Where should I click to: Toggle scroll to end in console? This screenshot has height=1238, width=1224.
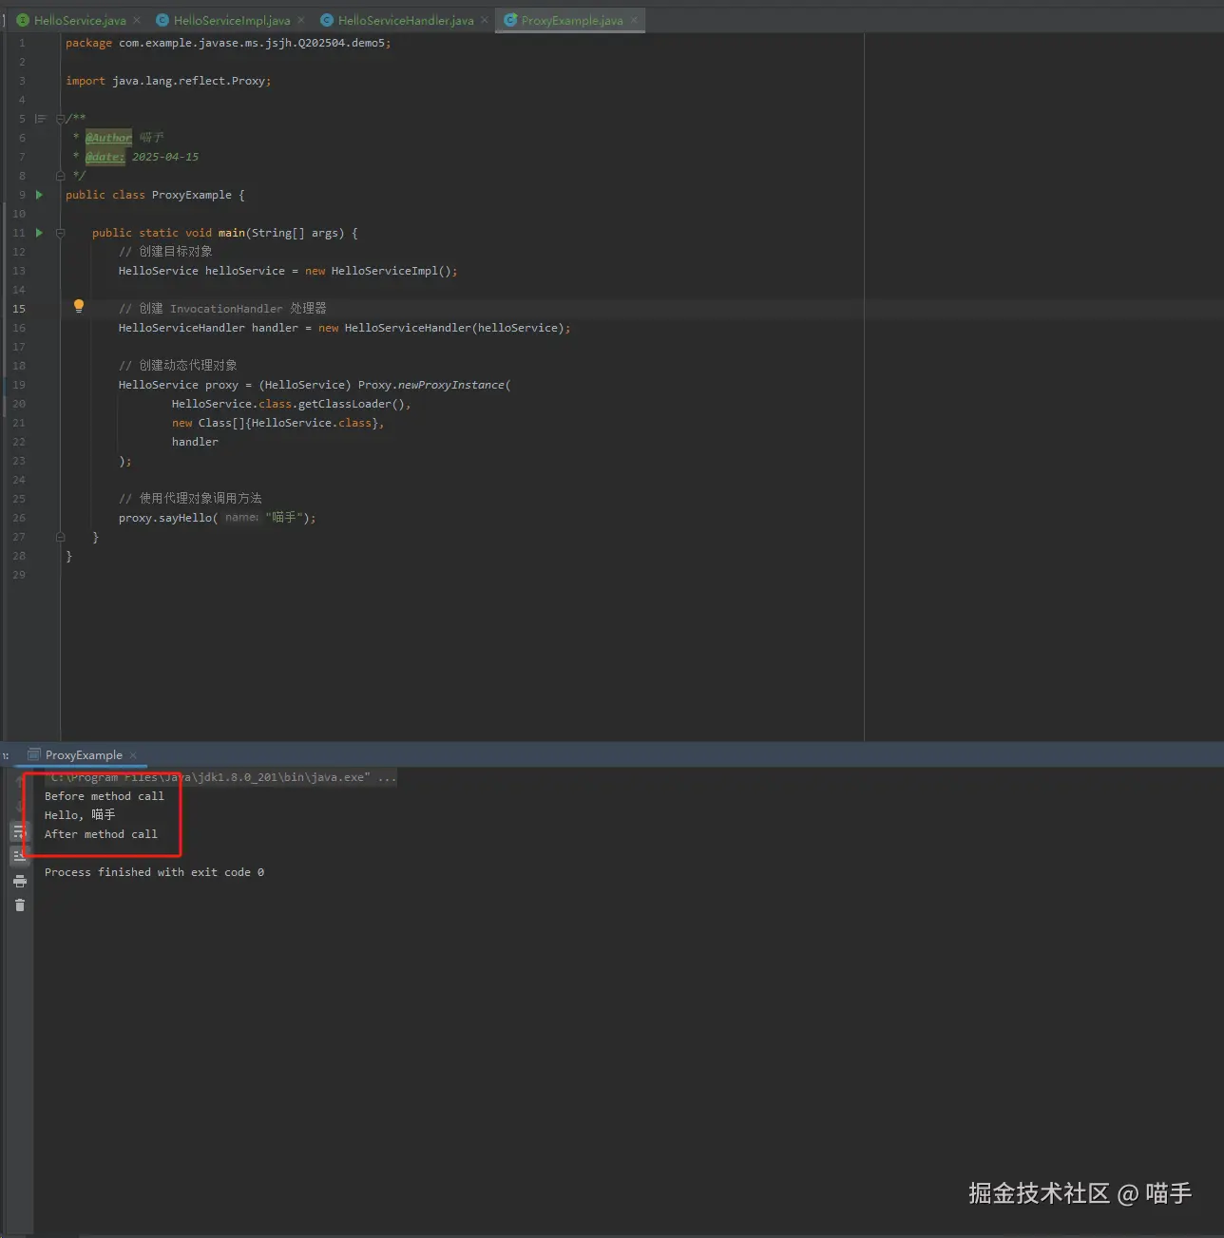pyautogui.click(x=19, y=856)
